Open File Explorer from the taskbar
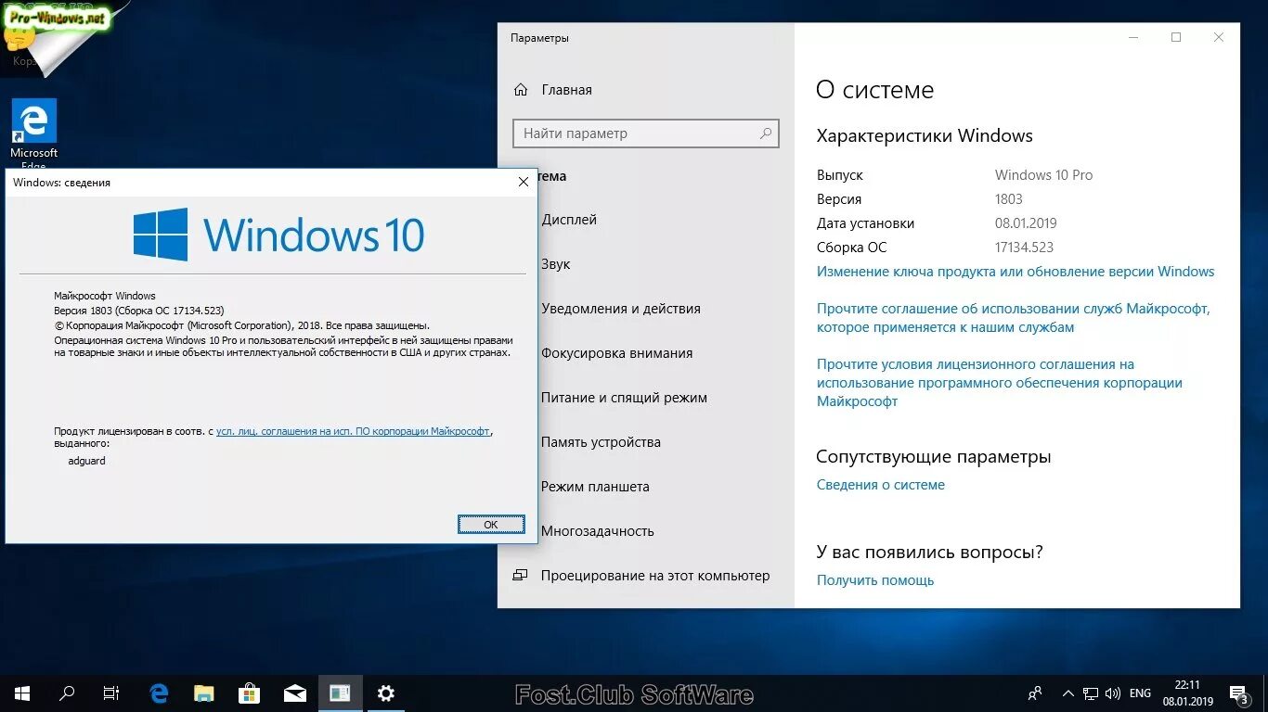This screenshot has width=1268, height=712. (204, 693)
